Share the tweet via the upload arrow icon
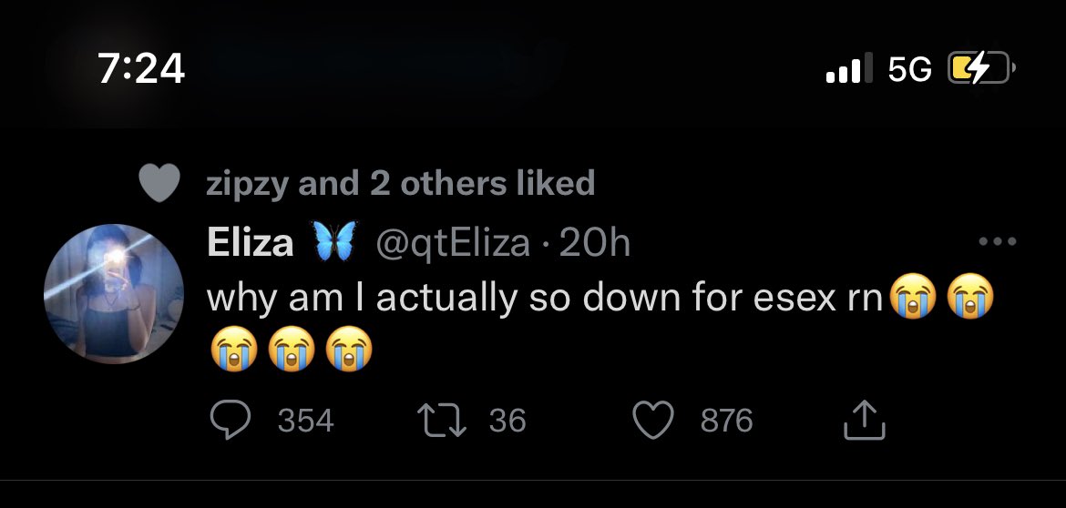The height and width of the screenshot is (508, 1066). click(x=866, y=420)
